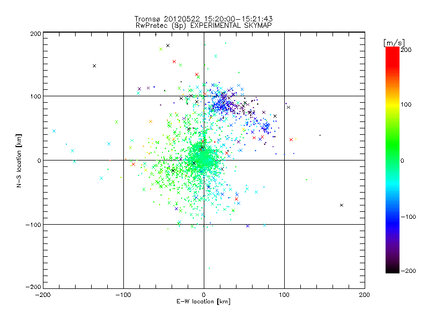Click the isolated black cross in the upper-left quadrant

(94, 66)
